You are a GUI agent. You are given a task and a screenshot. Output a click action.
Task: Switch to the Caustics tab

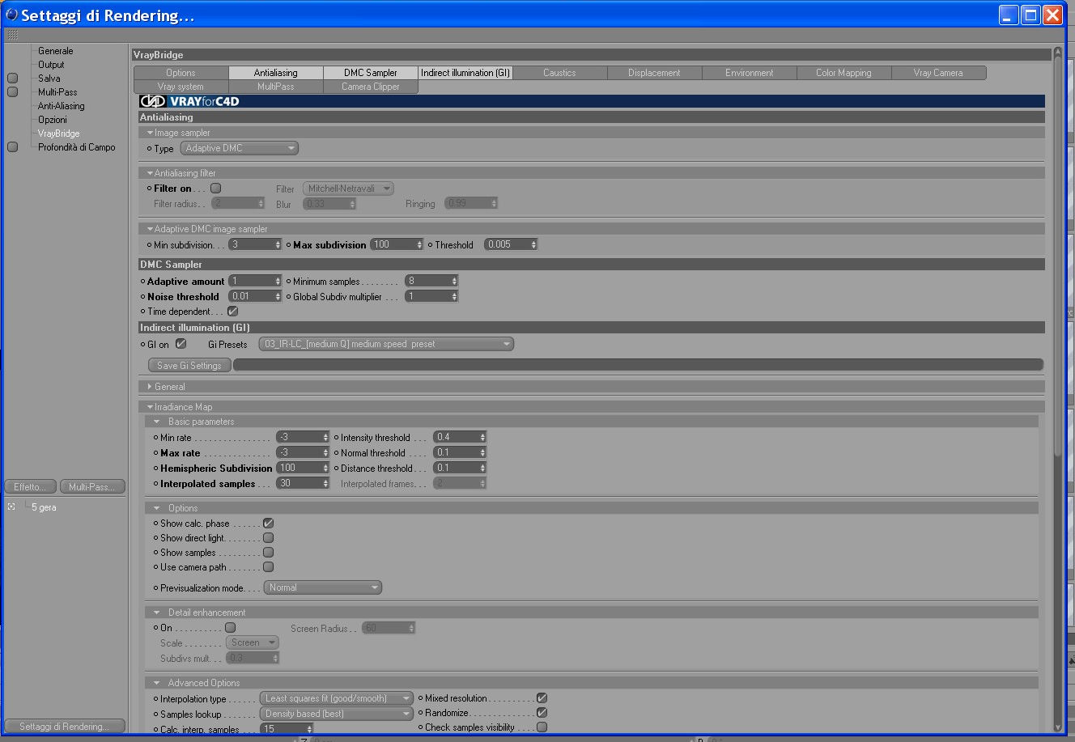tap(560, 73)
